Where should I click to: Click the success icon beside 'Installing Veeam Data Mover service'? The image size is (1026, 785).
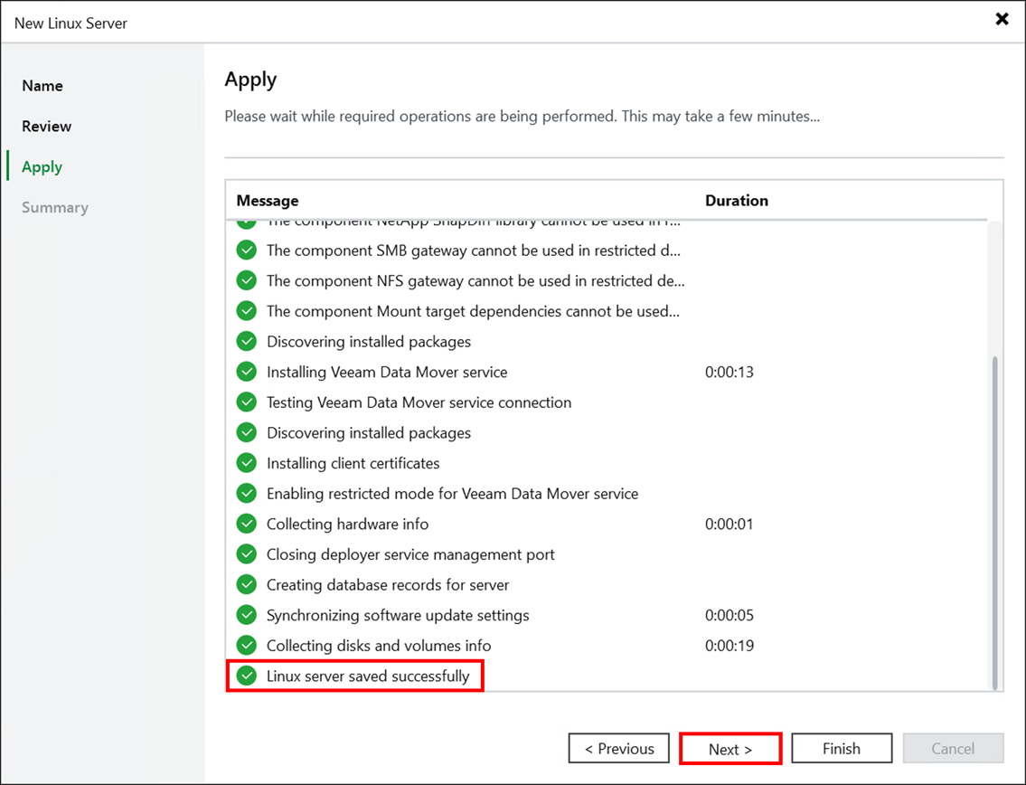[x=246, y=372]
